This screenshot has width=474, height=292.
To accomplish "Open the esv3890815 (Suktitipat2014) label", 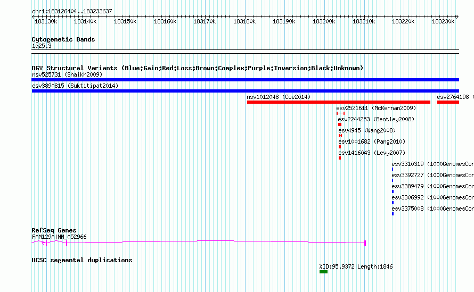I will [x=75, y=86].
